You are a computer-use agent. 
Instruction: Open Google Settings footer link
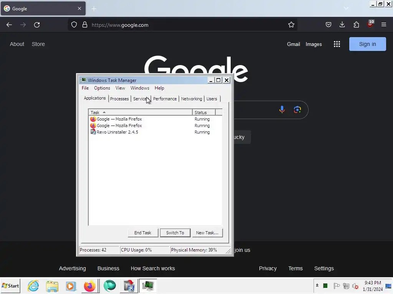point(324,268)
